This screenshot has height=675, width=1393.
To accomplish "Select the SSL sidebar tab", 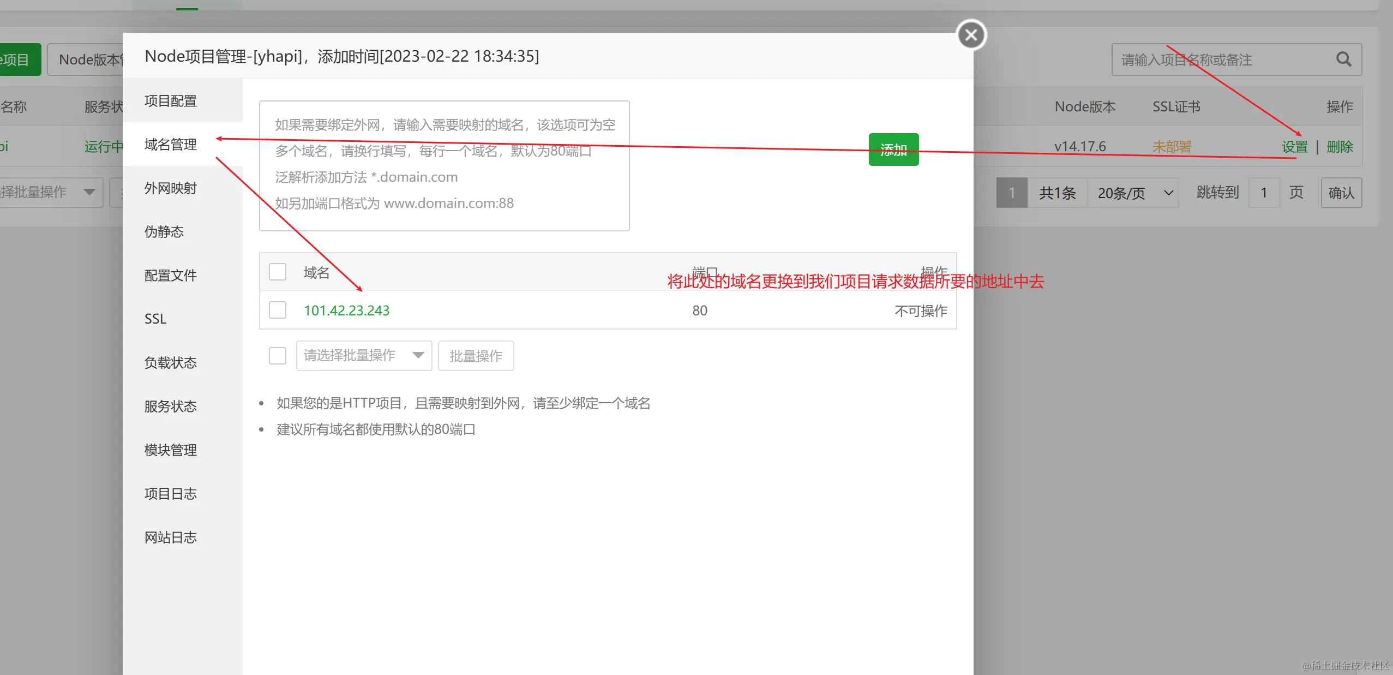I will click(155, 319).
